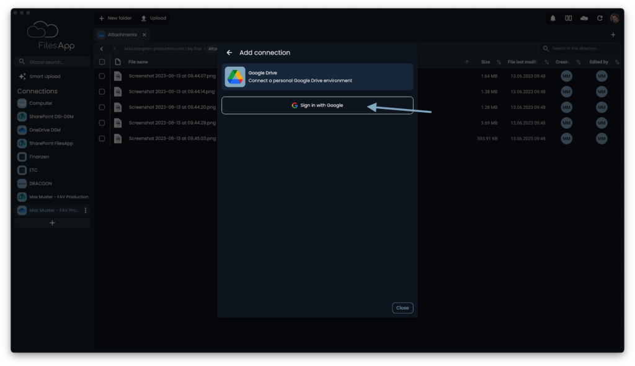Viewport: 635px width, 366px height.
Task: Sort by Creator using its sort arrows
Action: (x=579, y=62)
